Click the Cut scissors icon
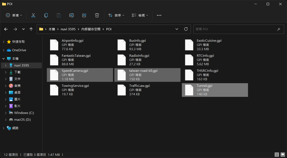 (x=33, y=16)
